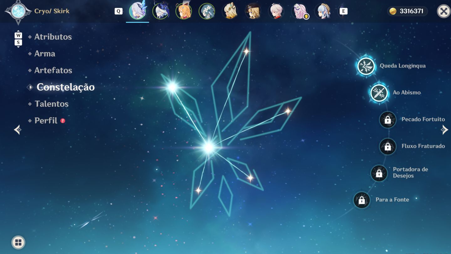View the locked Fluxo Fraturado node
This screenshot has height=254, width=451.
tap(388, 146)
